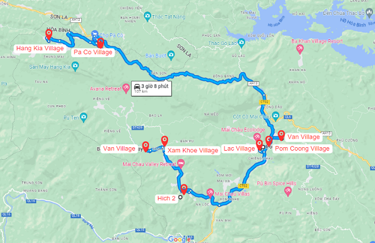The image size is (375, 243).
Task: Click the Hich 2 red pin
Action: (x=183, y=189)
